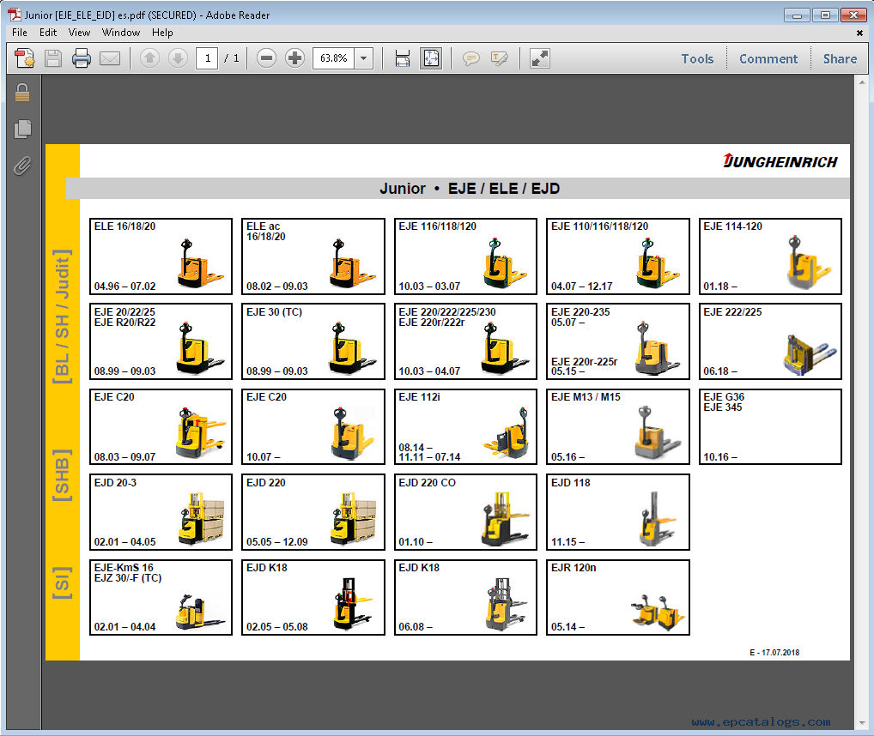
Task: Click vertical scrollbar down arrow
Action: (862, 722)
